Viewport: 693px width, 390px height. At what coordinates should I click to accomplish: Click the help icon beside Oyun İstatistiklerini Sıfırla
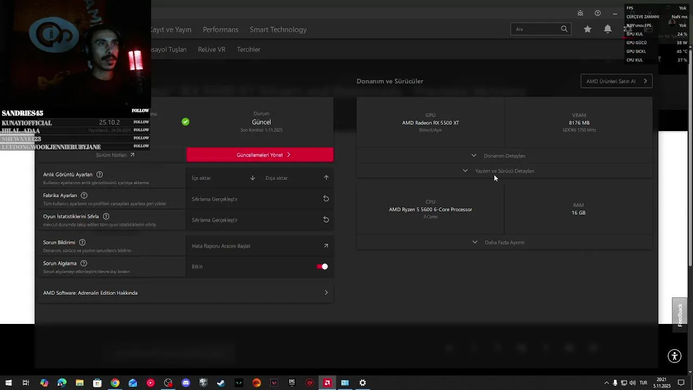pos(106,216)
